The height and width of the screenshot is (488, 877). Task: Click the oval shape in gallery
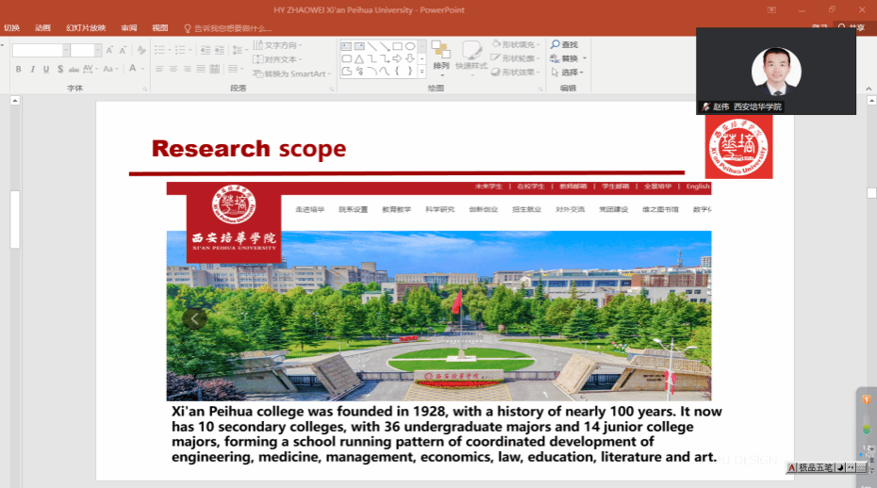pos(410,45)
